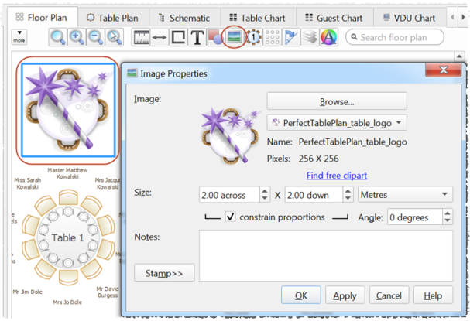Increase the angle degrees value

click(448, 213)
